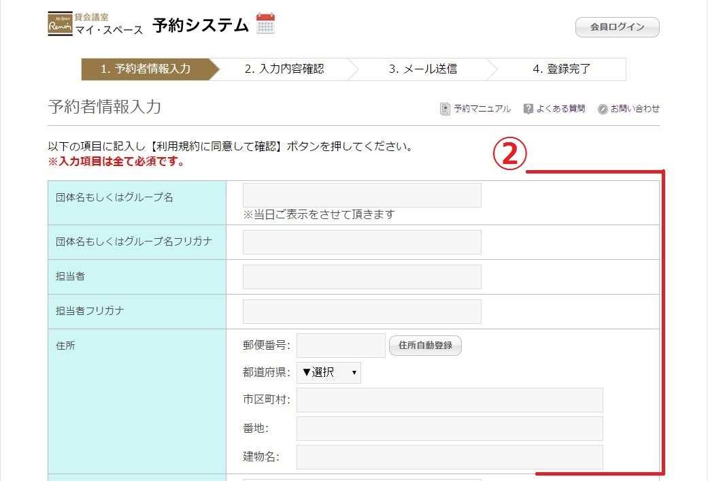Focus the 郵便番号 postal code field

point(341,346)
